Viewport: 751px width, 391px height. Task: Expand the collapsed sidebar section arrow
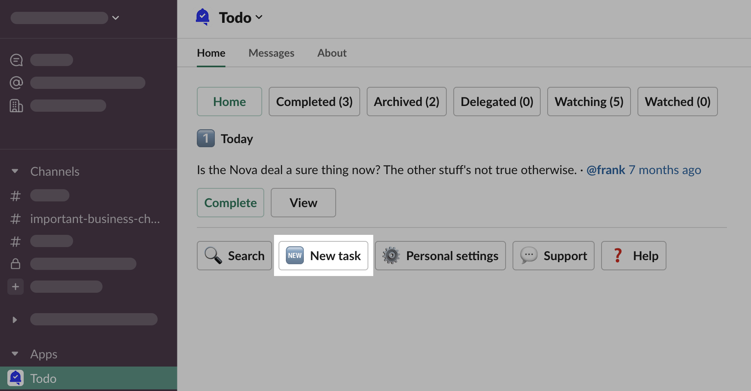(15, 320)
